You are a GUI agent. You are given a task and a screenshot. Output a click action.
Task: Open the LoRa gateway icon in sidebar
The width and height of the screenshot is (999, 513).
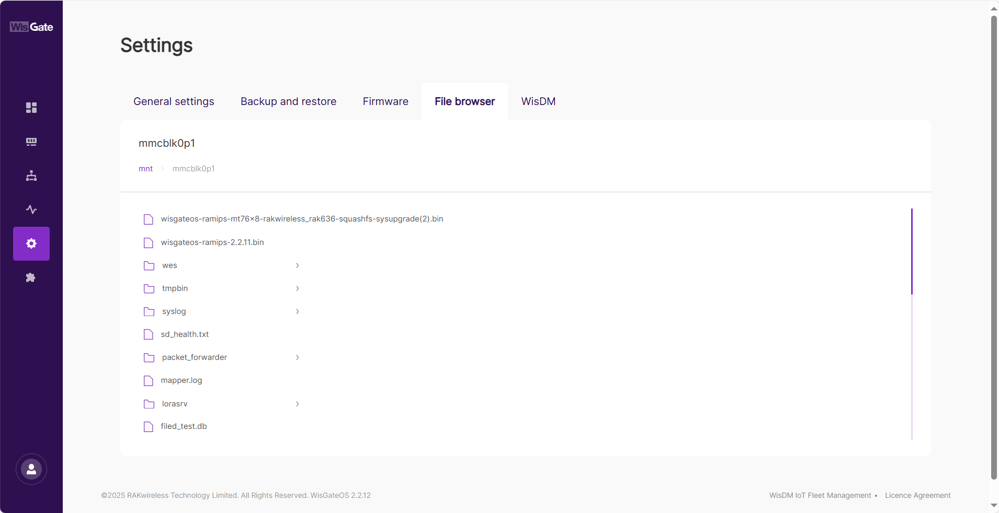(31, 142)
